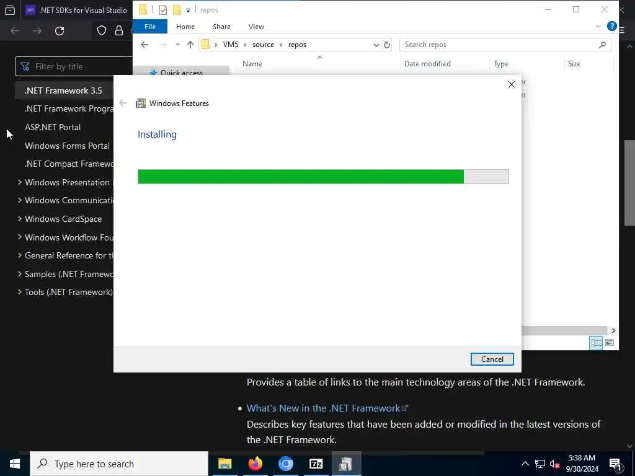Expand Windows CardSpace sidebar node
This screenshot has height=476, width=635.
19,219
